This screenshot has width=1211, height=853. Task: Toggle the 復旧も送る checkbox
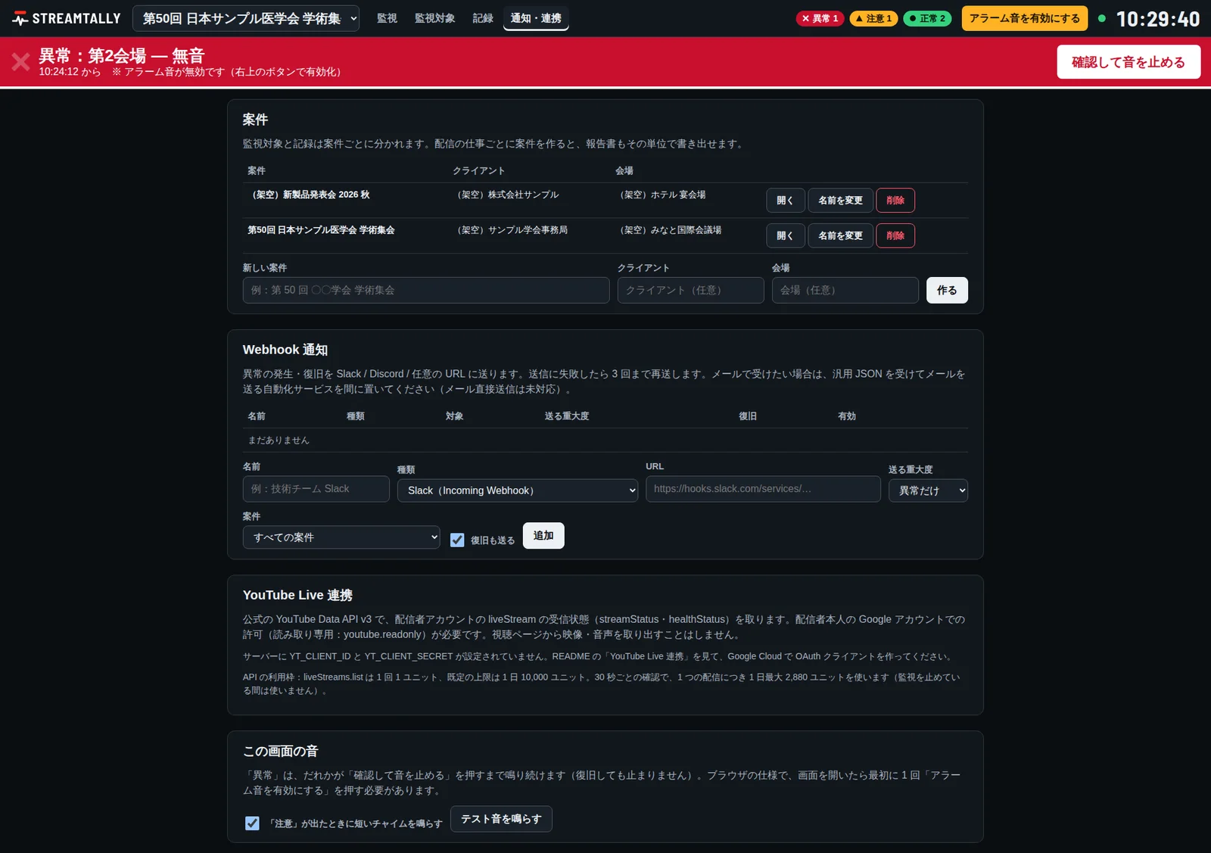point(457,540)
